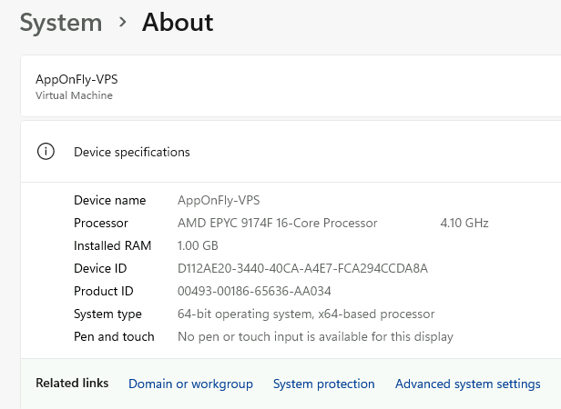The height and width of the screenshot is (409, 561).
Task: Click the info icon beside Device specifications
Action: click(x=46, y=152)
